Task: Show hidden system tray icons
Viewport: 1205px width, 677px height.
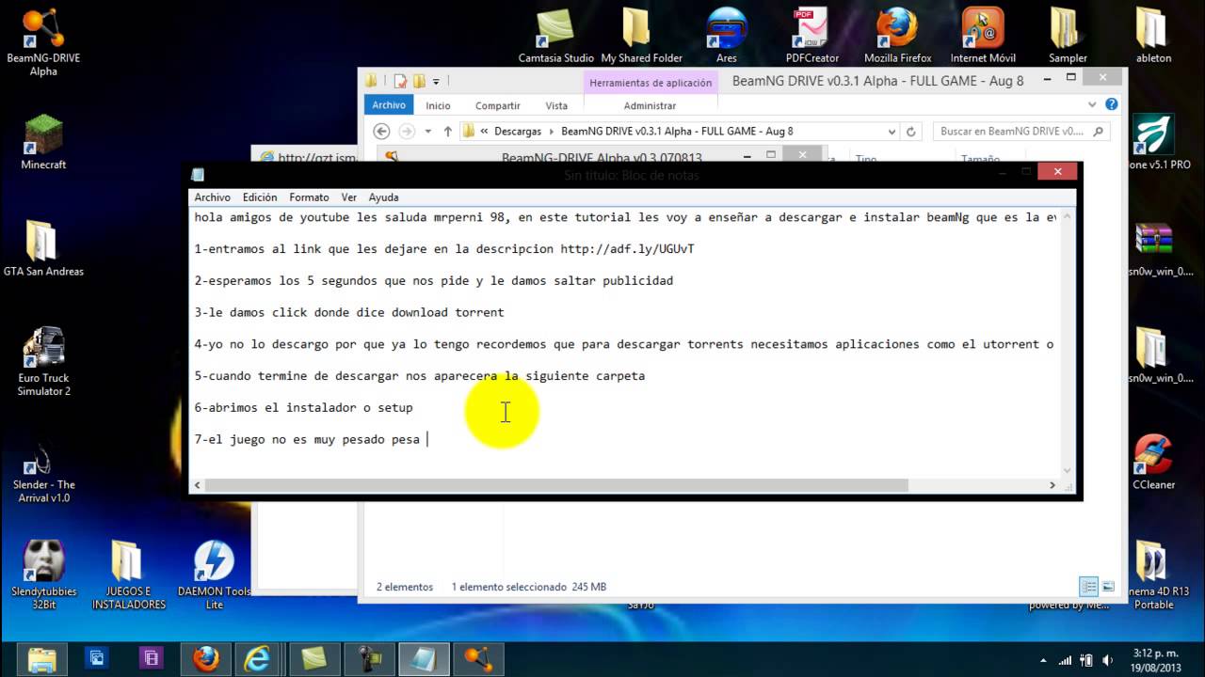Action: pyautogui.click(x=1041, y=660)
